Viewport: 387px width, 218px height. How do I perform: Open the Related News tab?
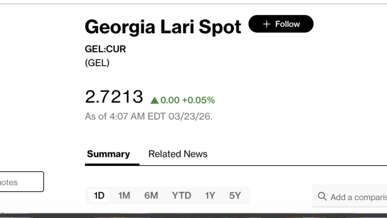(178, 154)
